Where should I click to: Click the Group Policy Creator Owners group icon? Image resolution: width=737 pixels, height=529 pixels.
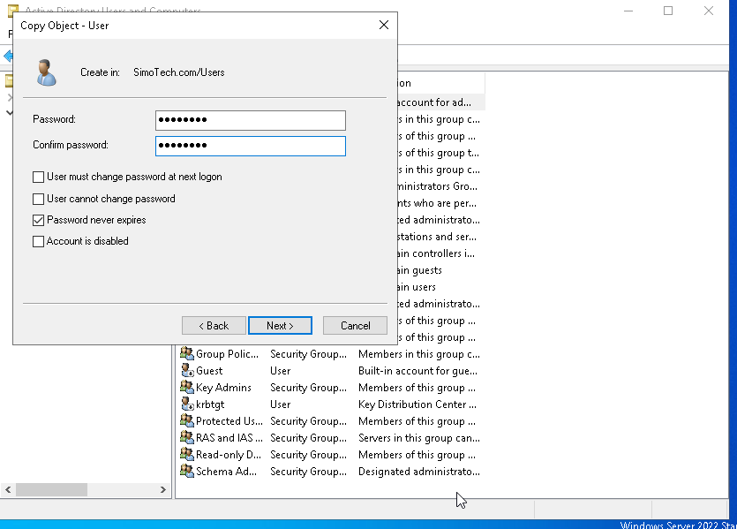click(185, 353)
